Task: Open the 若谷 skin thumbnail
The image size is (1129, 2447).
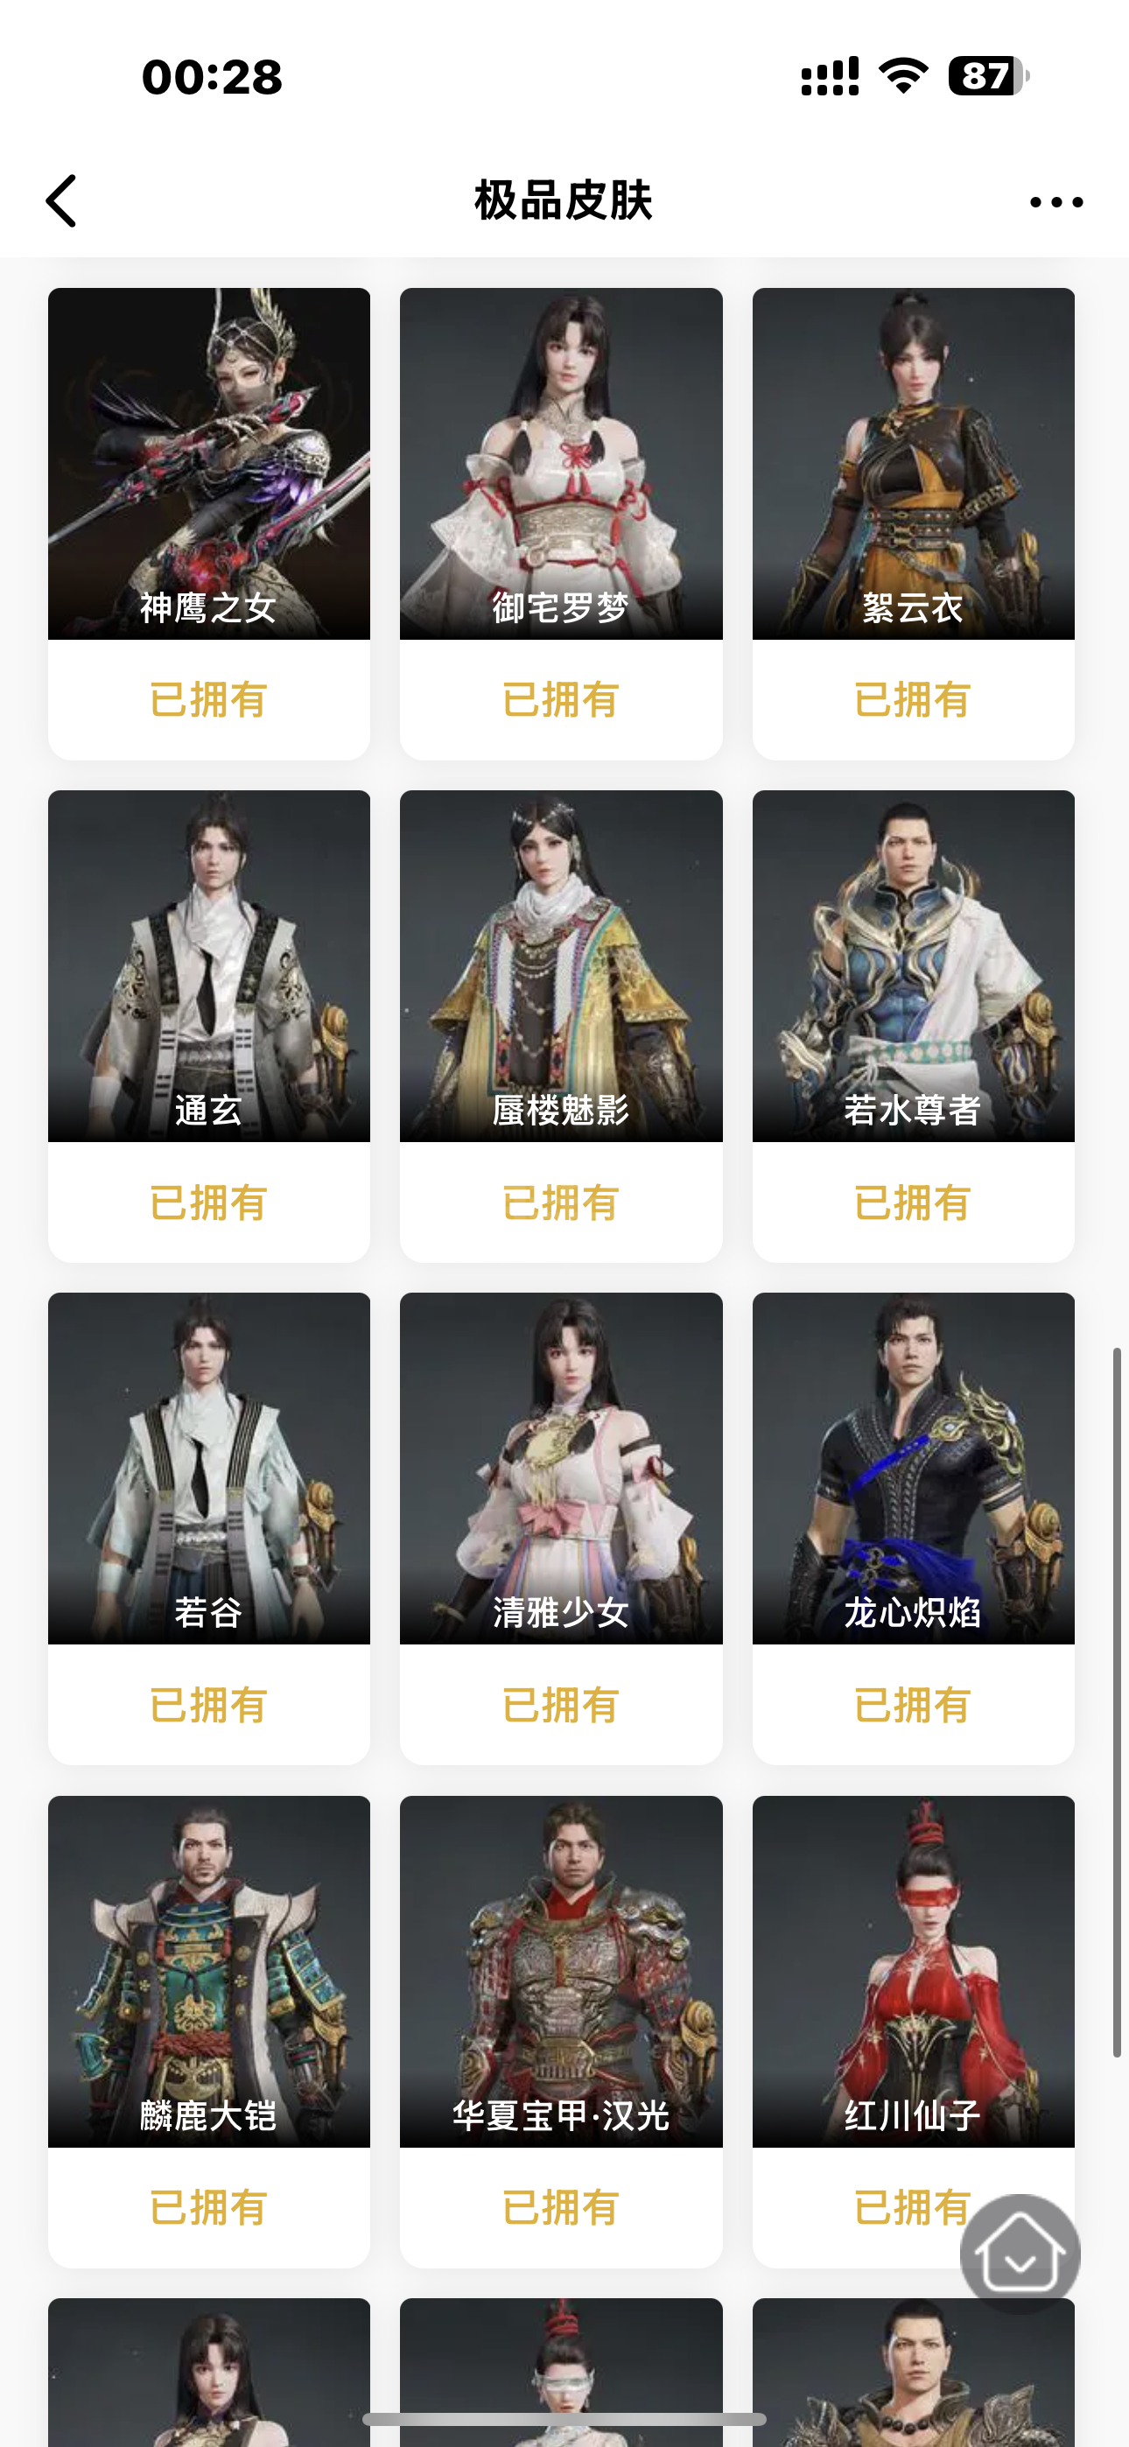Action: coord(209,1469)
